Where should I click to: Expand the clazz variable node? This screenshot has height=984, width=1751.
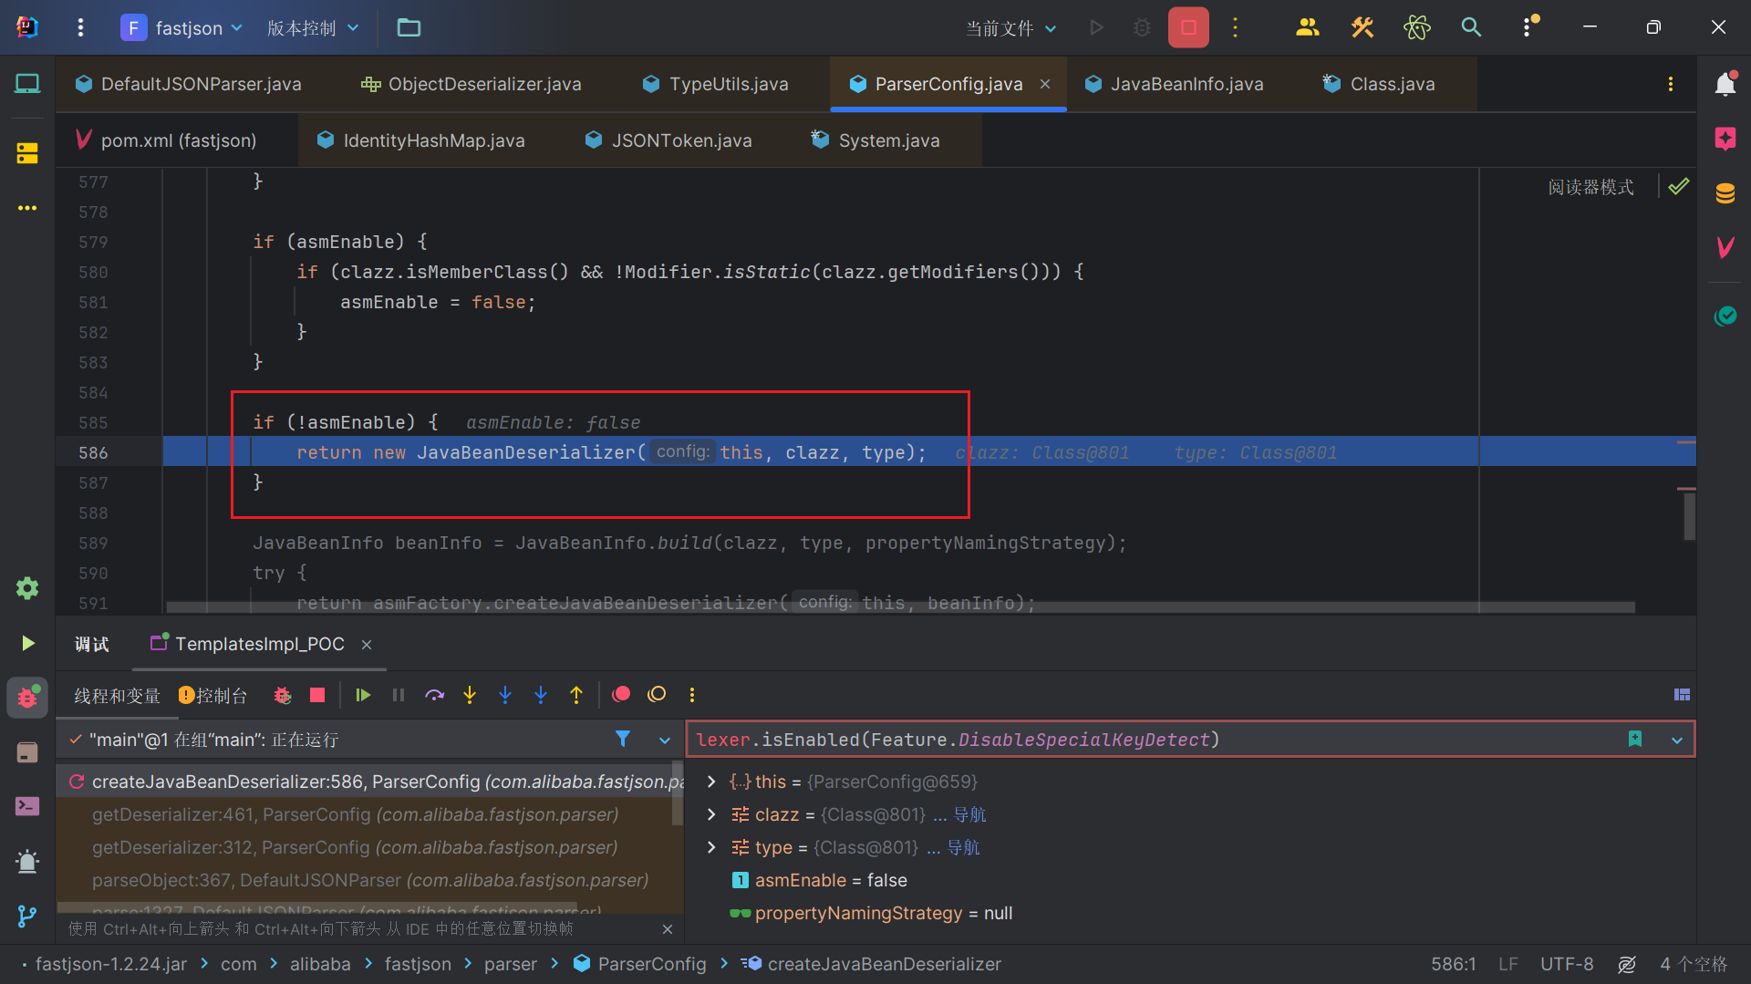point(711,814)
